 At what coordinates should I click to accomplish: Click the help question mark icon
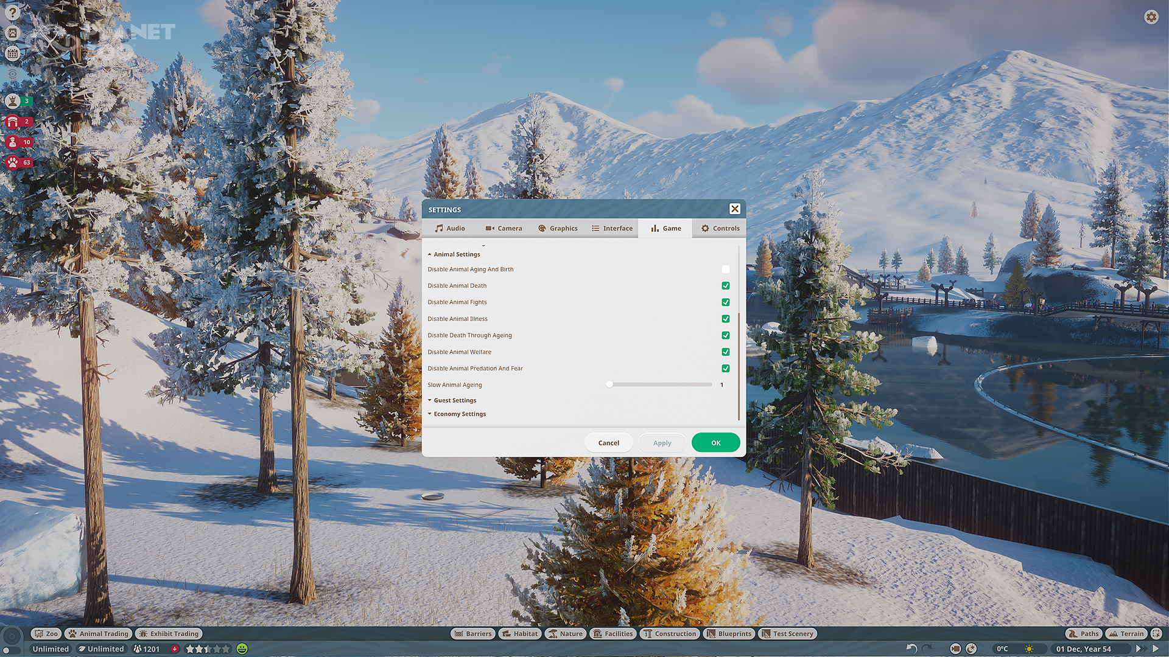pos(12,12)
